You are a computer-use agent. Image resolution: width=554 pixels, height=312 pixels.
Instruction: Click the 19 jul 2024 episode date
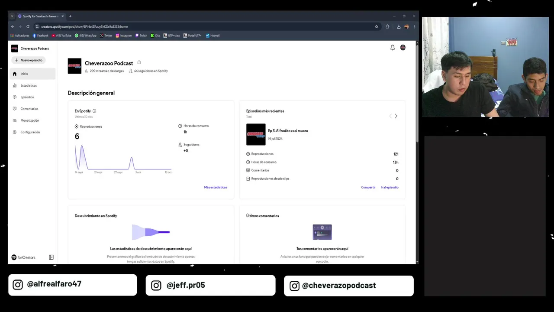pyautogui.click(x=275, y=139)
